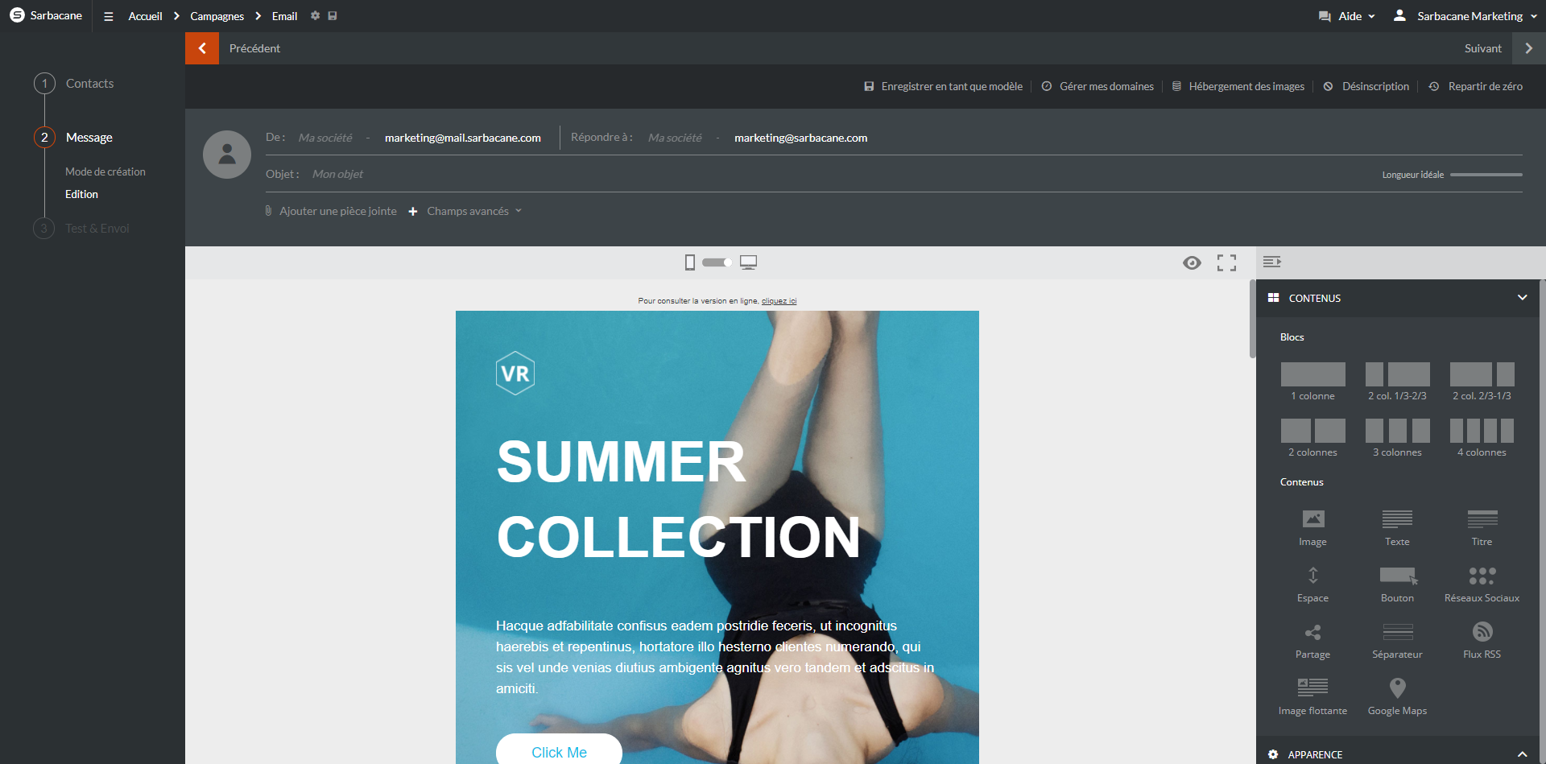The image size is (1546, 764).
Task: Switch to mobile preview icon
Action: (x=690, y=262)
